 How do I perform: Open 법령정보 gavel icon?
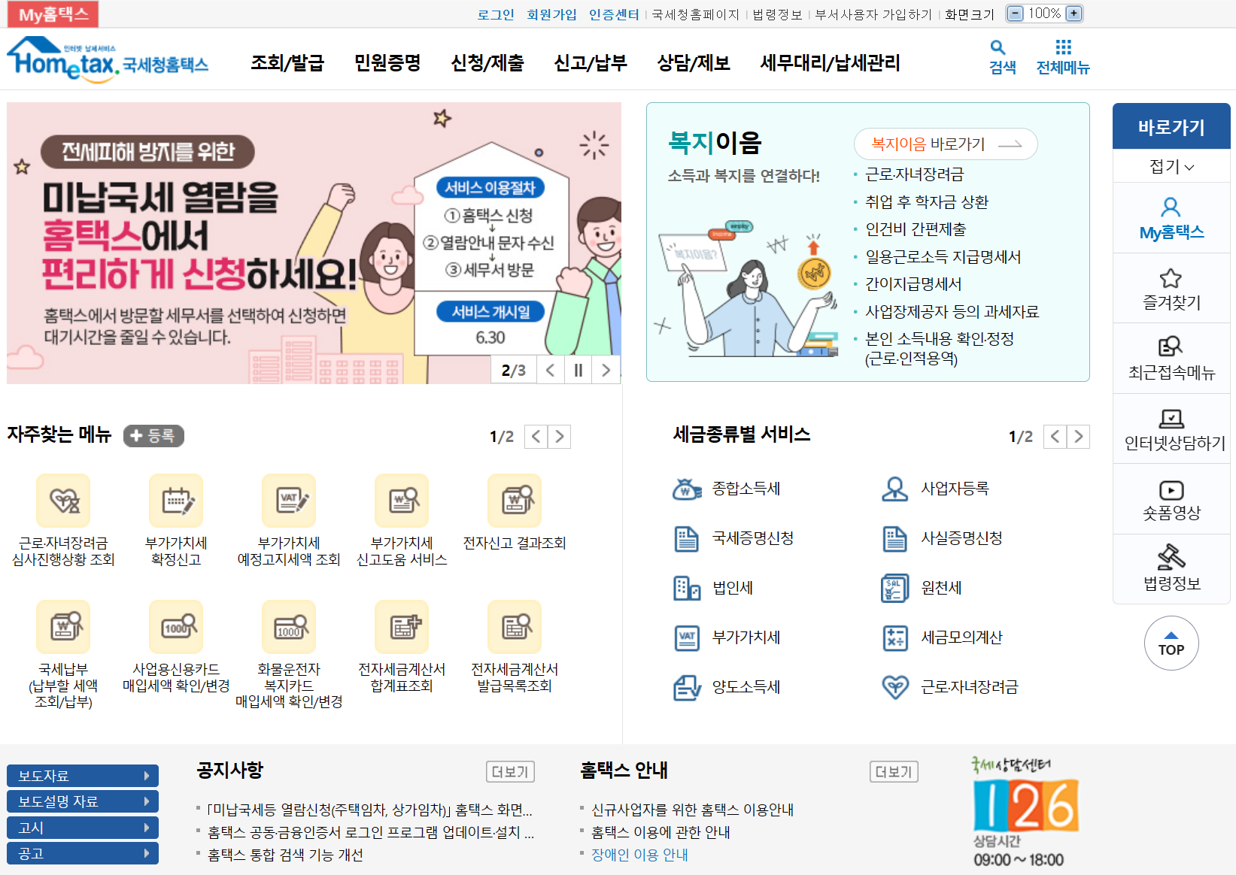pyautogui.click(x=1171, y=557)
